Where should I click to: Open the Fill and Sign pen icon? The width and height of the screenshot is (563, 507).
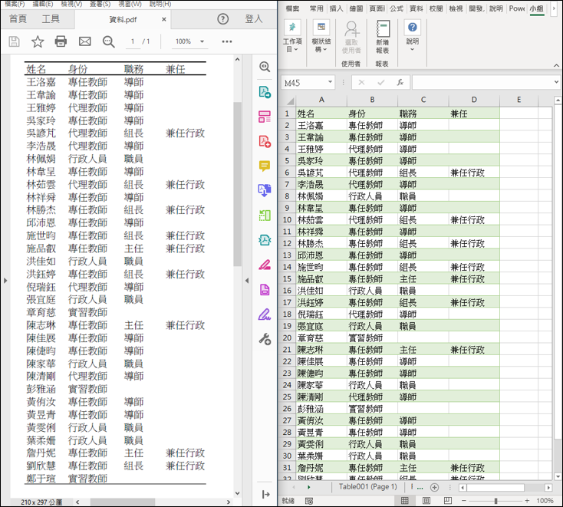pos(265,314)
